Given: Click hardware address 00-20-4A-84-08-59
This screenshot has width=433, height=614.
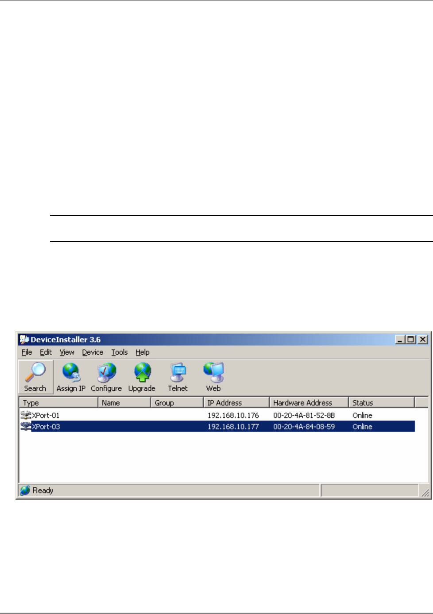Looking at the screenshot, I should [304, 427].
